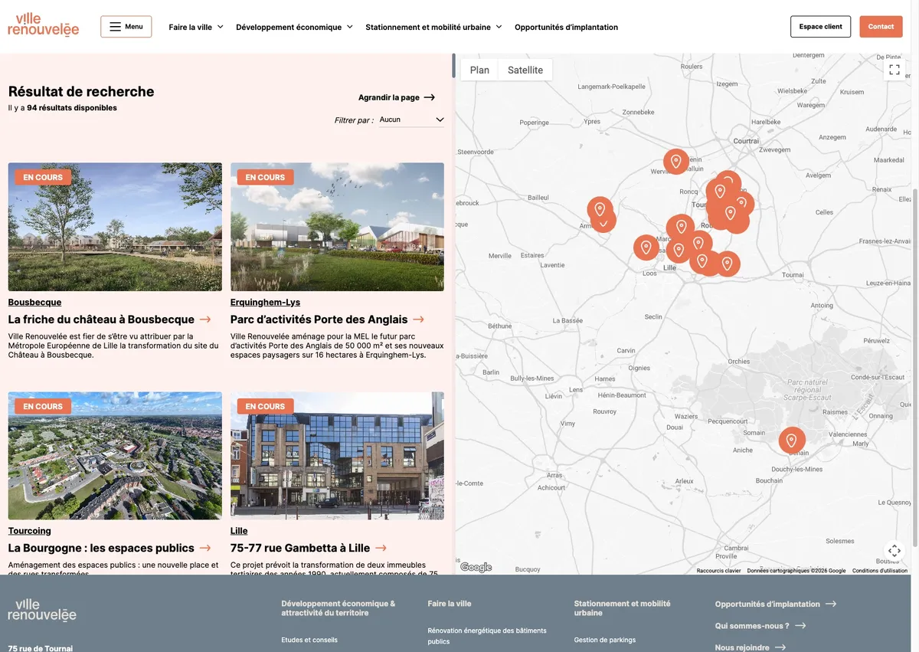This screenshot has width=919, height=652.
Task: Click Agrandir la page arrow link
Action: (397, 97)
